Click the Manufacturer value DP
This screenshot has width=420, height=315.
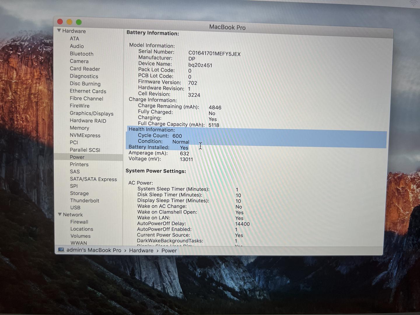192,59
